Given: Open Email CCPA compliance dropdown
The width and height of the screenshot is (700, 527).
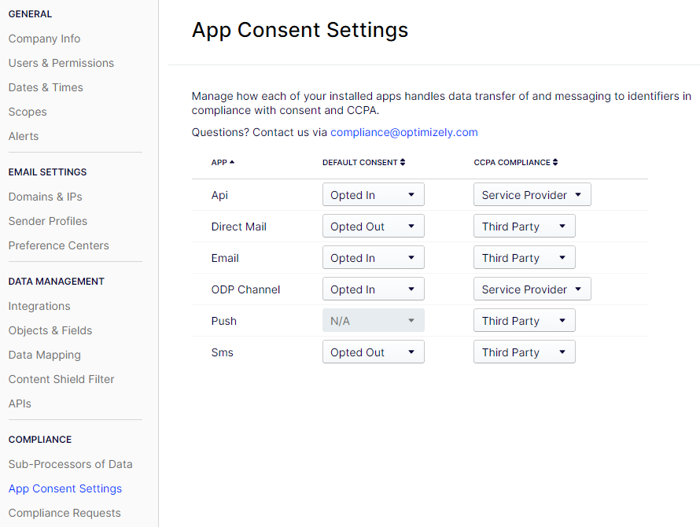Looking at the screenshot, I should tap(524, 258).
